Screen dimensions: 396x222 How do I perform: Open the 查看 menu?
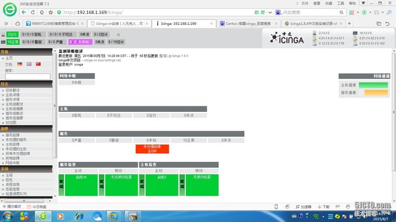point(317,3)
